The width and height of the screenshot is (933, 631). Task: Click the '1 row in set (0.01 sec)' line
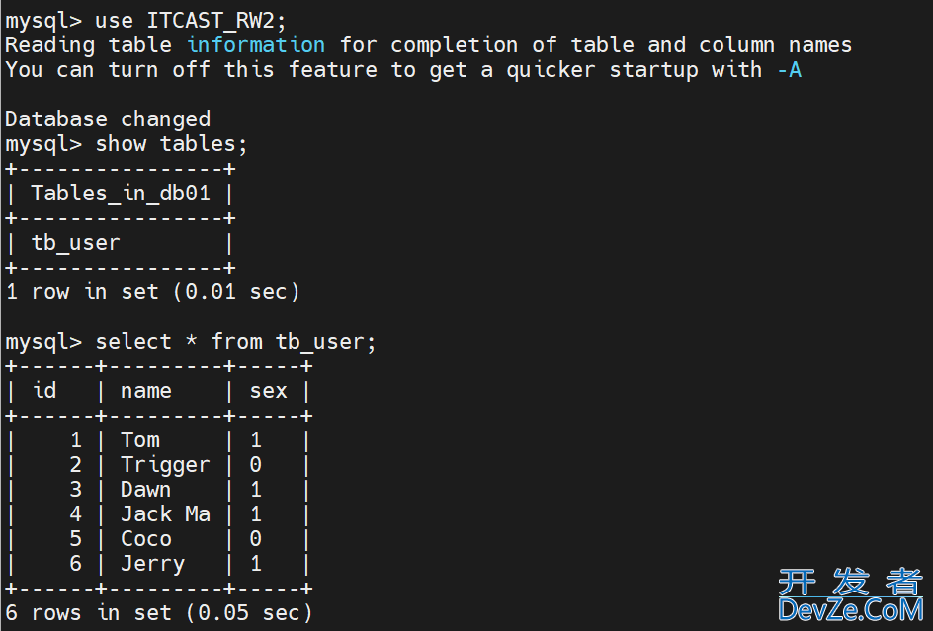pos(152,292)
